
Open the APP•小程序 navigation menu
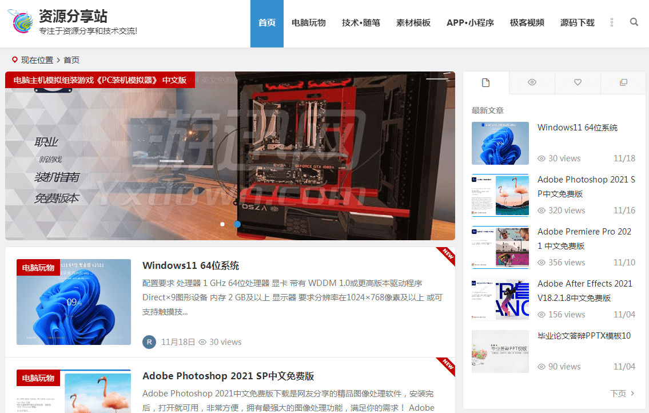click(470, 23)
